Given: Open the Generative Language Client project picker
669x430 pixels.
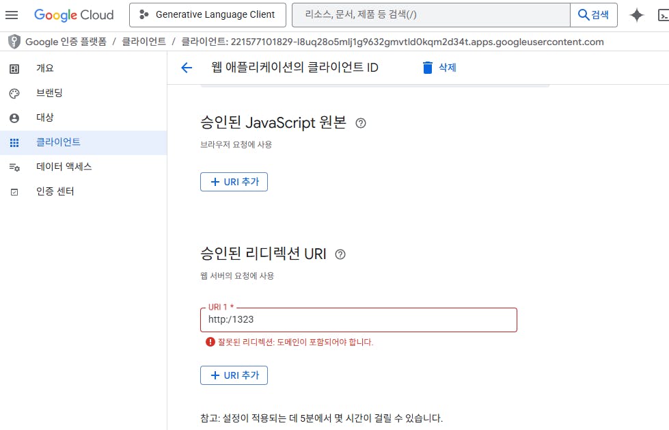Looking at the screenshot, I should point(208,15).
